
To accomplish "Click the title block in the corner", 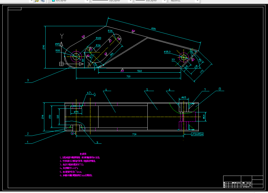I will [243, 182].
